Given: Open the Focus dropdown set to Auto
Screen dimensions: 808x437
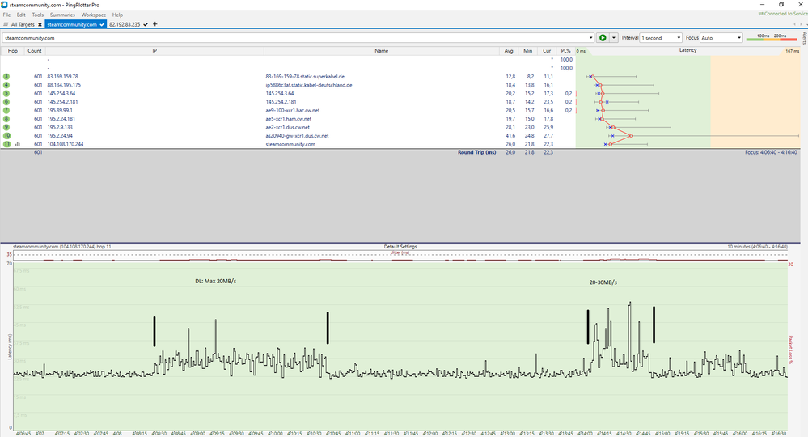Looking at the screenshot, I should click(721, 38).
